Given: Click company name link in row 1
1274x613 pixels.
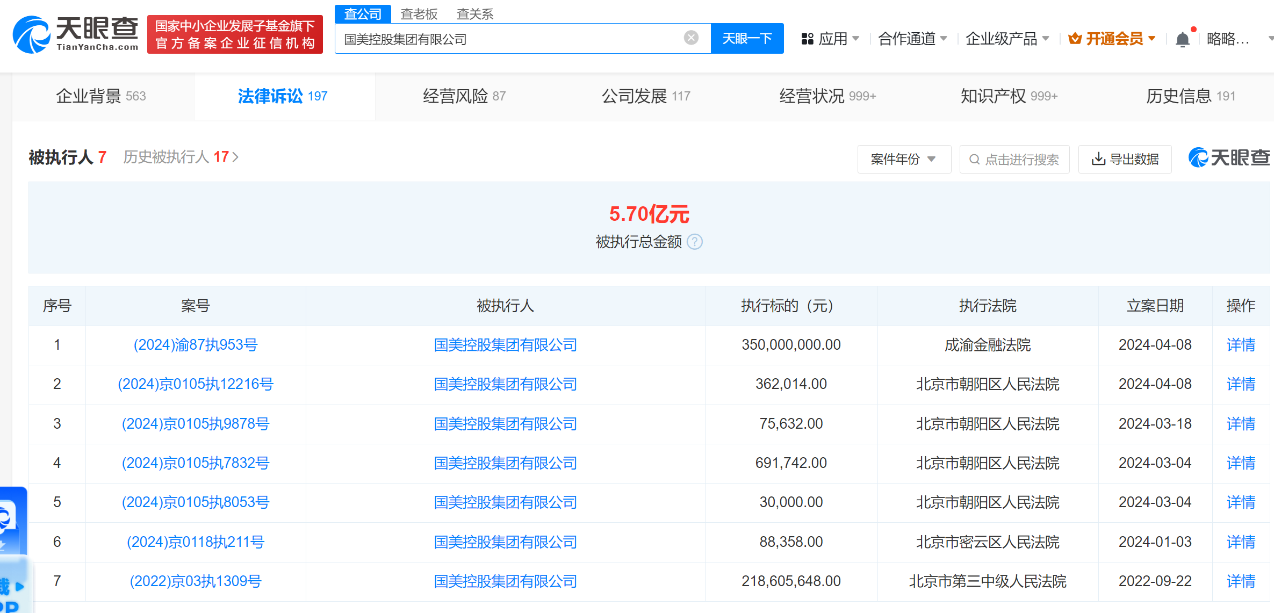Looking at the screenshot, I should pos(506,345).
